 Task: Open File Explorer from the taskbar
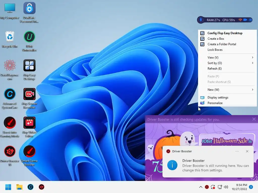[19, 187]
